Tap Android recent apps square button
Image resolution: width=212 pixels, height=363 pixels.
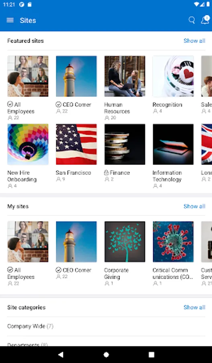(152, 355)
